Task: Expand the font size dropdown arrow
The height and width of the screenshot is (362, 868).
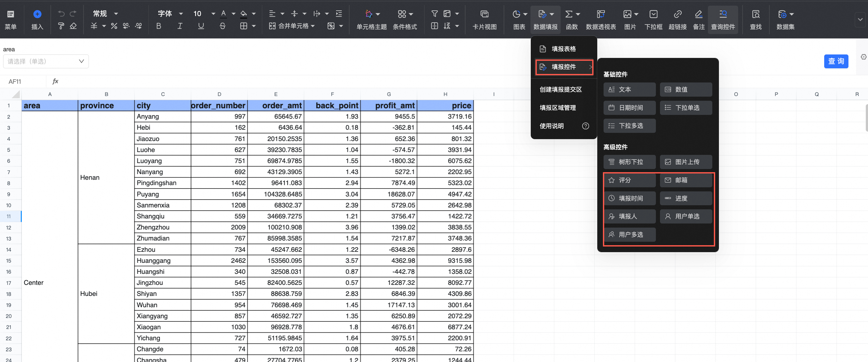Action: click(x=213, y=14)
